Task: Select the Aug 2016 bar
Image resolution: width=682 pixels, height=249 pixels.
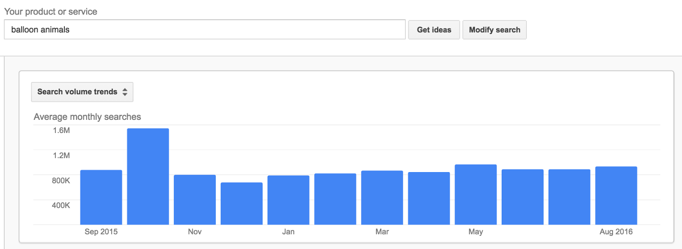Action: [616, 195]
